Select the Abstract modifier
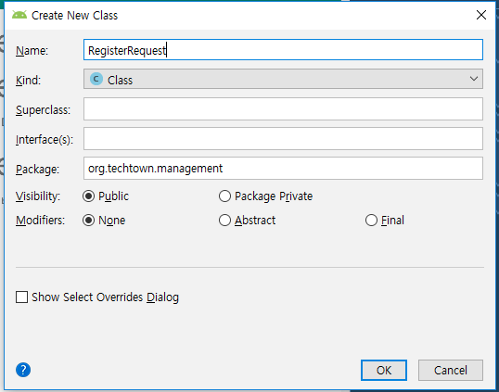This screenshot has height=392, width=499. 224,220
